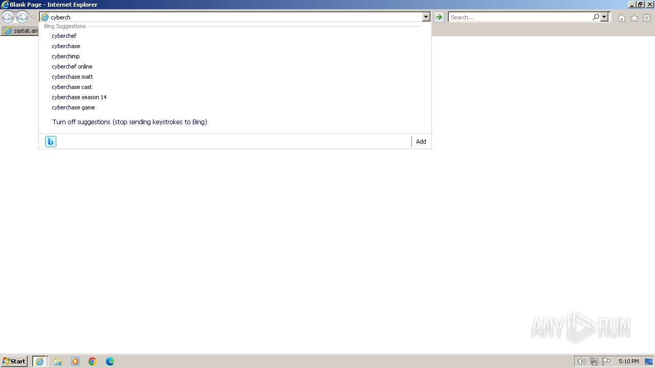This screenshot has height=368, width=655.
Task: Click the IE logo in title bar
Action: tap(5, 5)
